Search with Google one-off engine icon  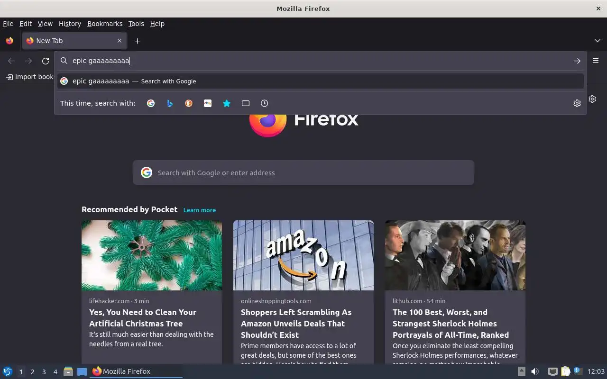coord(151,103)
